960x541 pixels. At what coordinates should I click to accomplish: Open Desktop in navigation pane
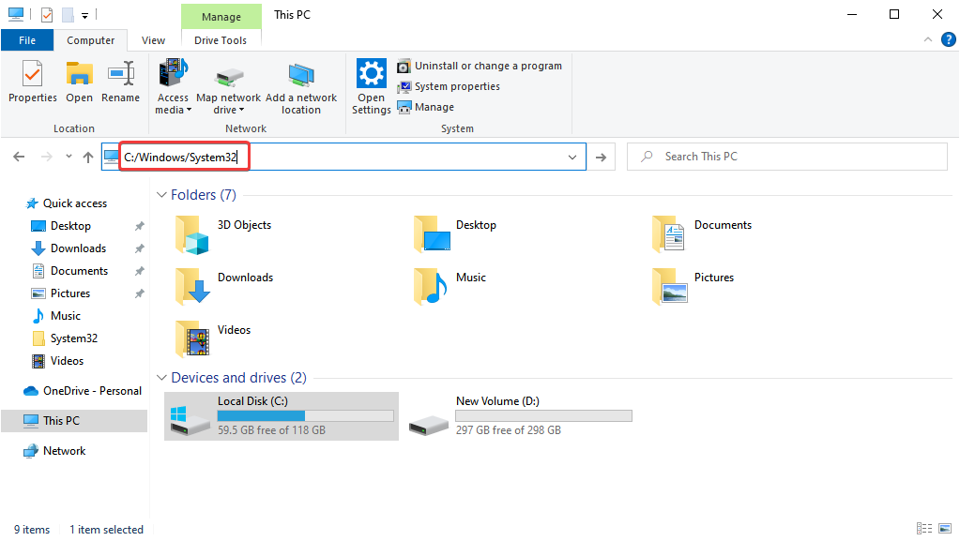(x=61, y=226)
